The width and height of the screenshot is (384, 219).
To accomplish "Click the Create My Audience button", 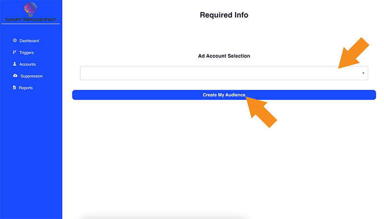I will click(x=224, y=95).
